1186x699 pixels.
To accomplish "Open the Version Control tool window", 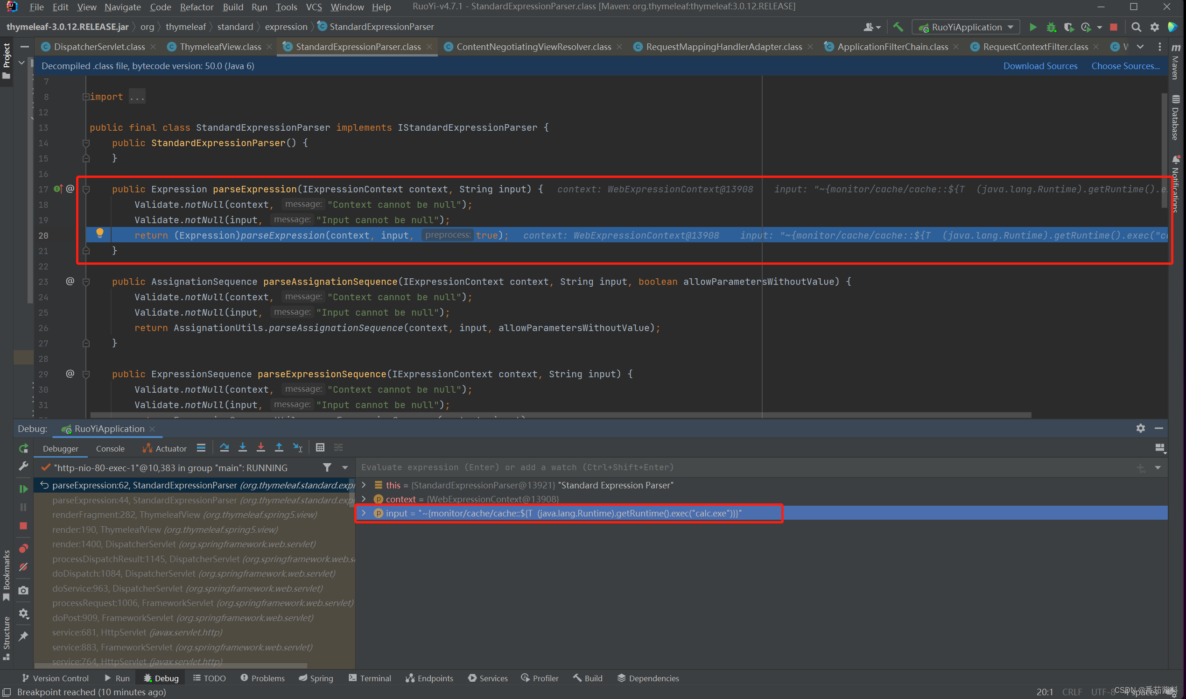I will [x=56, y=678].
